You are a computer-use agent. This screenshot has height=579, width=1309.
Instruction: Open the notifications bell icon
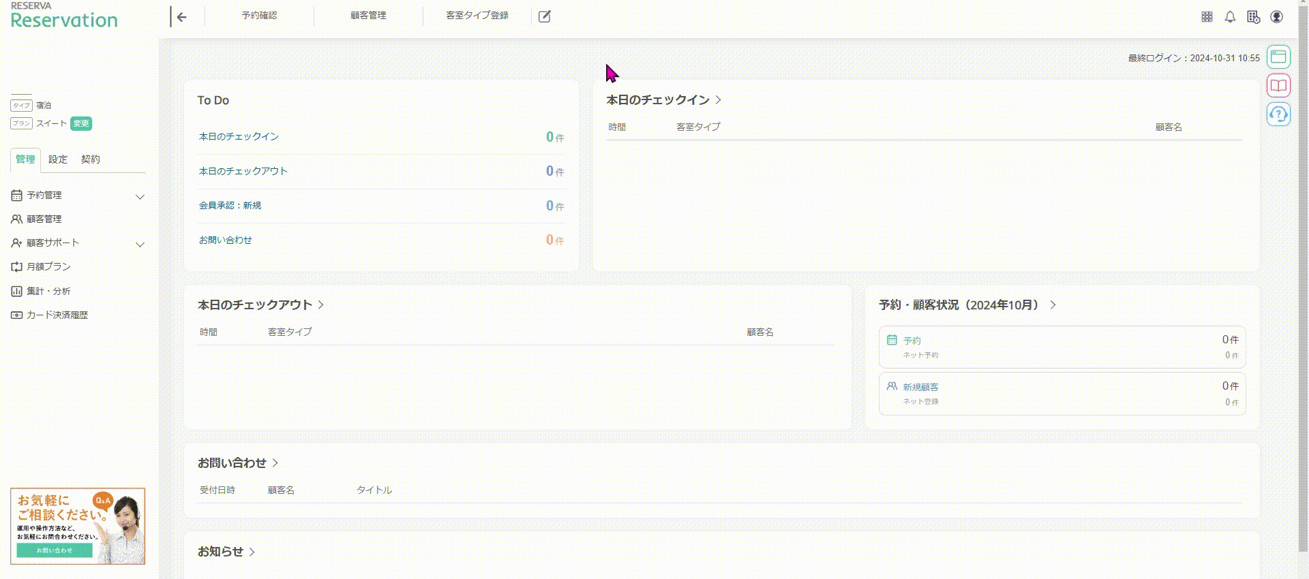pyautogui.click(x=1230, y=17)
